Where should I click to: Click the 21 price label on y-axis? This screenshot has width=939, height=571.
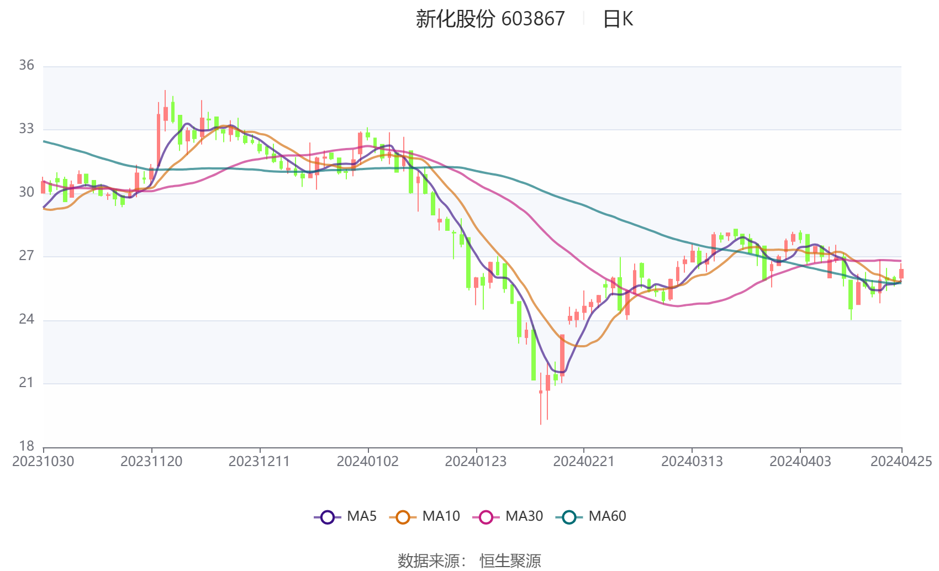click(27, 383)
